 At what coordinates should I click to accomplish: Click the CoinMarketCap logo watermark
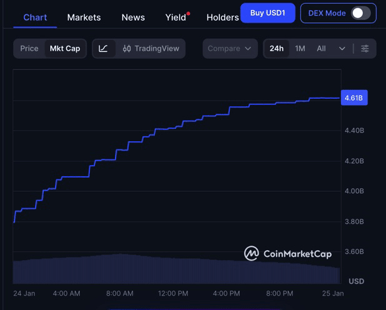(296, 253)
